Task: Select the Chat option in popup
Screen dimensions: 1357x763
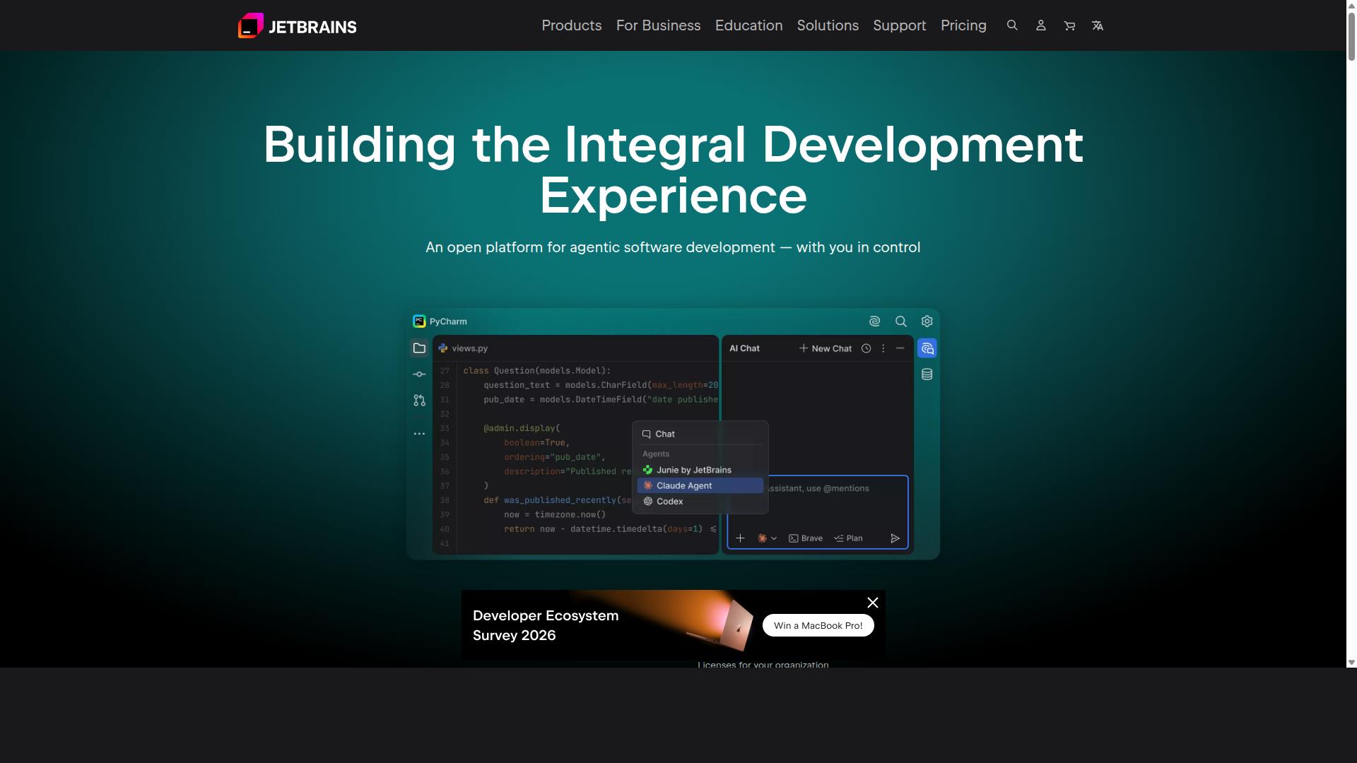Action: [x=700, y=434]
